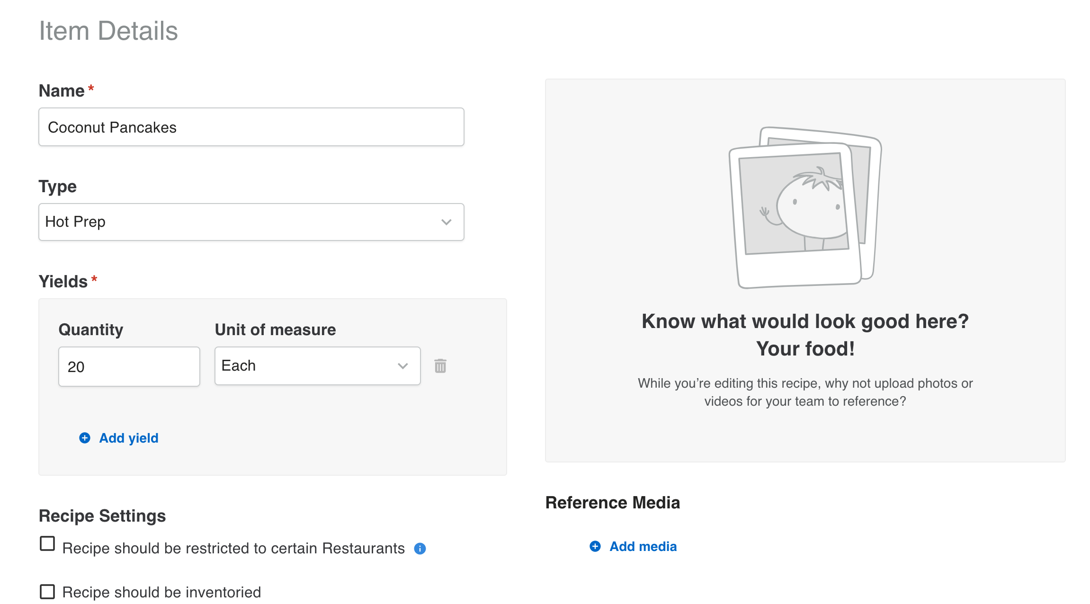Open the Type dropdown showing Hot Prep
Screen dimensions: 1090x604
251,222
